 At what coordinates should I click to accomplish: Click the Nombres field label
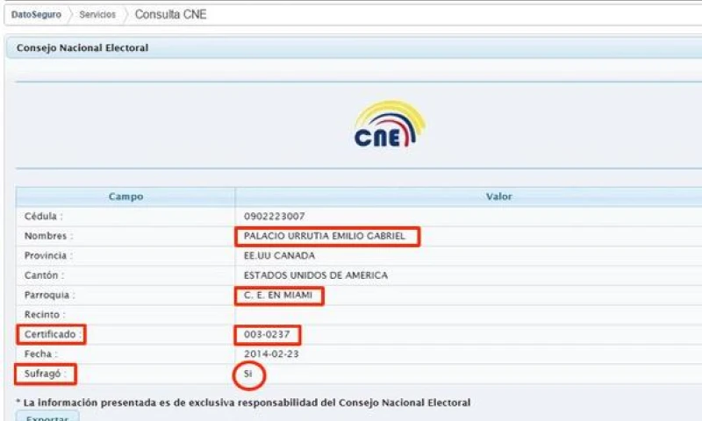[48, 236]
